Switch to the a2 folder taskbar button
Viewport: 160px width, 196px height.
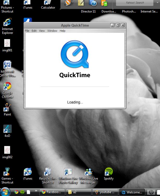coord(79,192)
